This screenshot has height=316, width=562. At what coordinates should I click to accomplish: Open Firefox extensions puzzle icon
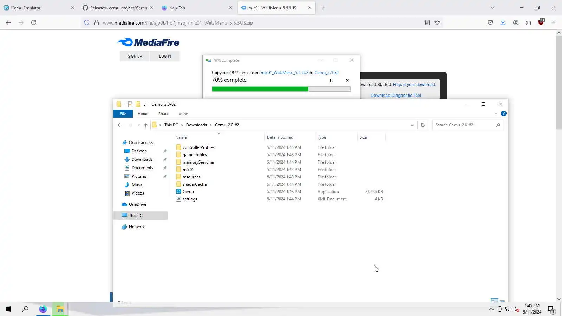click(528, 22)
